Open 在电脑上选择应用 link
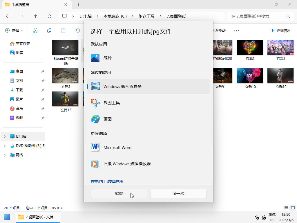Screen dimensions: 297x223 (x=107, y=181)
